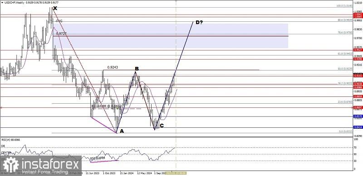The image size is (363, 176).
Task: Open the chart menu triangle beside USDCHF,Weekly
Action: (2, 2)
